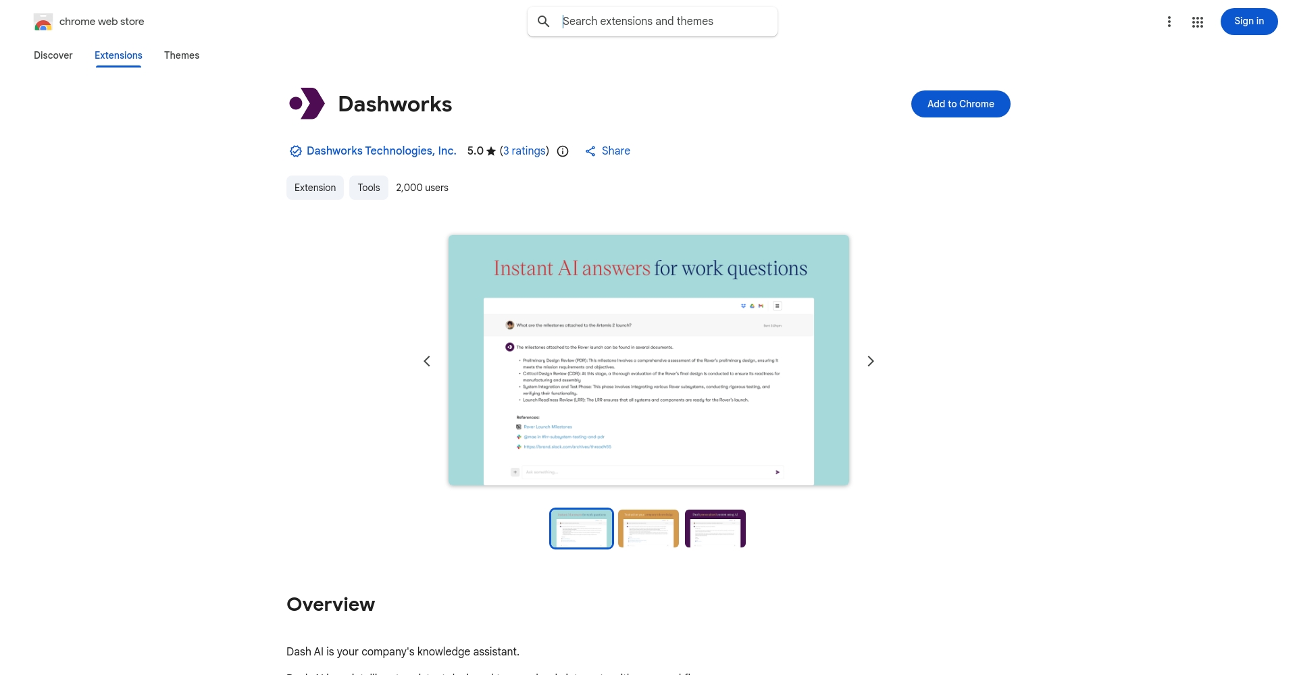Filter by the Extension category chip

coord(314,187)
